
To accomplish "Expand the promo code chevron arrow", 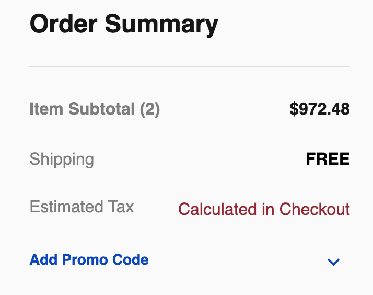I will (333, 262).
